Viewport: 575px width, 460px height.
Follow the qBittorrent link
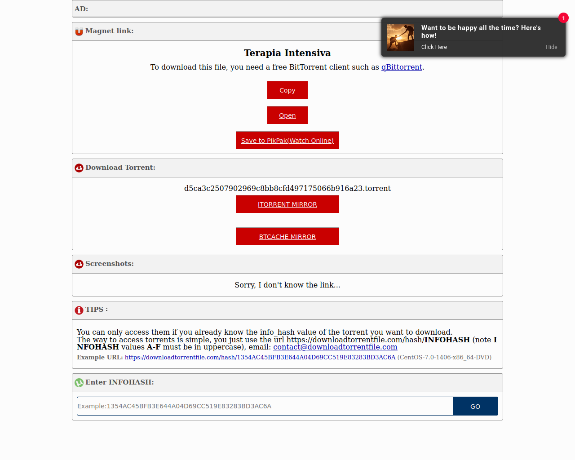point(402,67)
